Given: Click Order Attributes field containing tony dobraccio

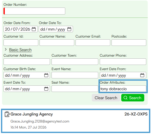Looking at the screenshot, I should coord(123,89).
